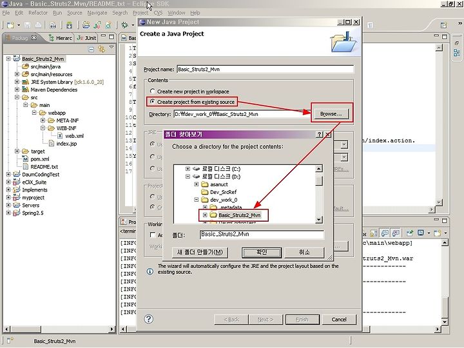Expand Local Disk (C:) in folder dialog

[x=188, y=169]
